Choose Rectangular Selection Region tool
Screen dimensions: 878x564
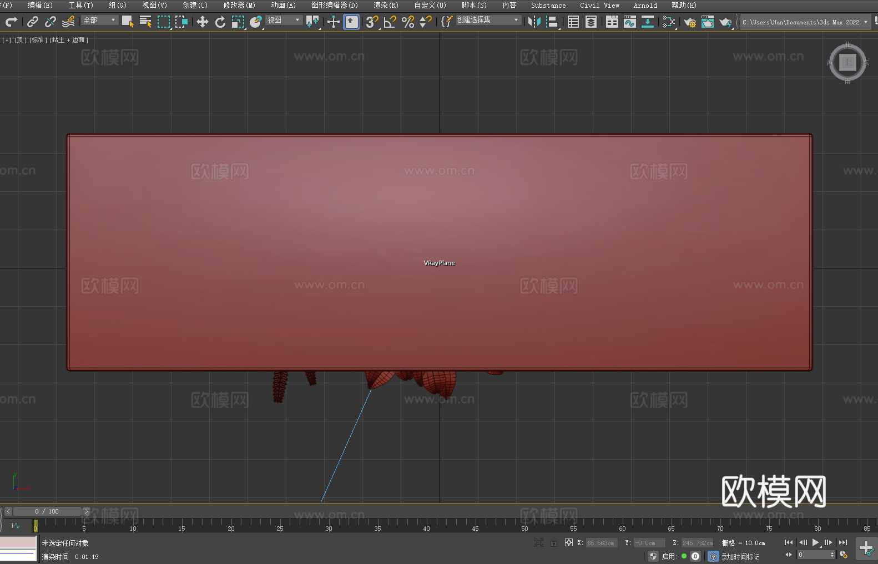[x=164, y=22]
